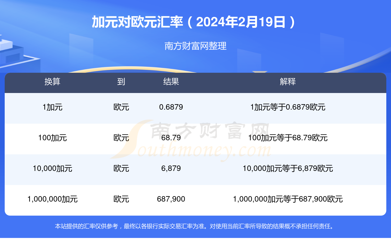Select the 解释 column header

(x=288, y=82)
